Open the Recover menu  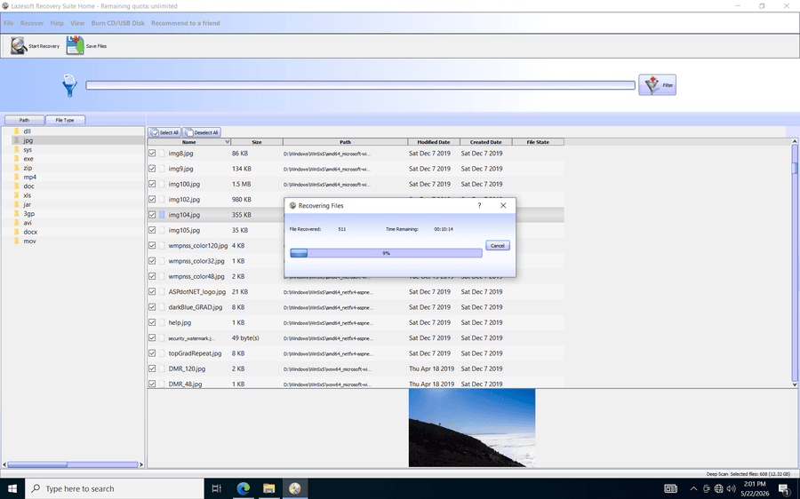point(32,23)
